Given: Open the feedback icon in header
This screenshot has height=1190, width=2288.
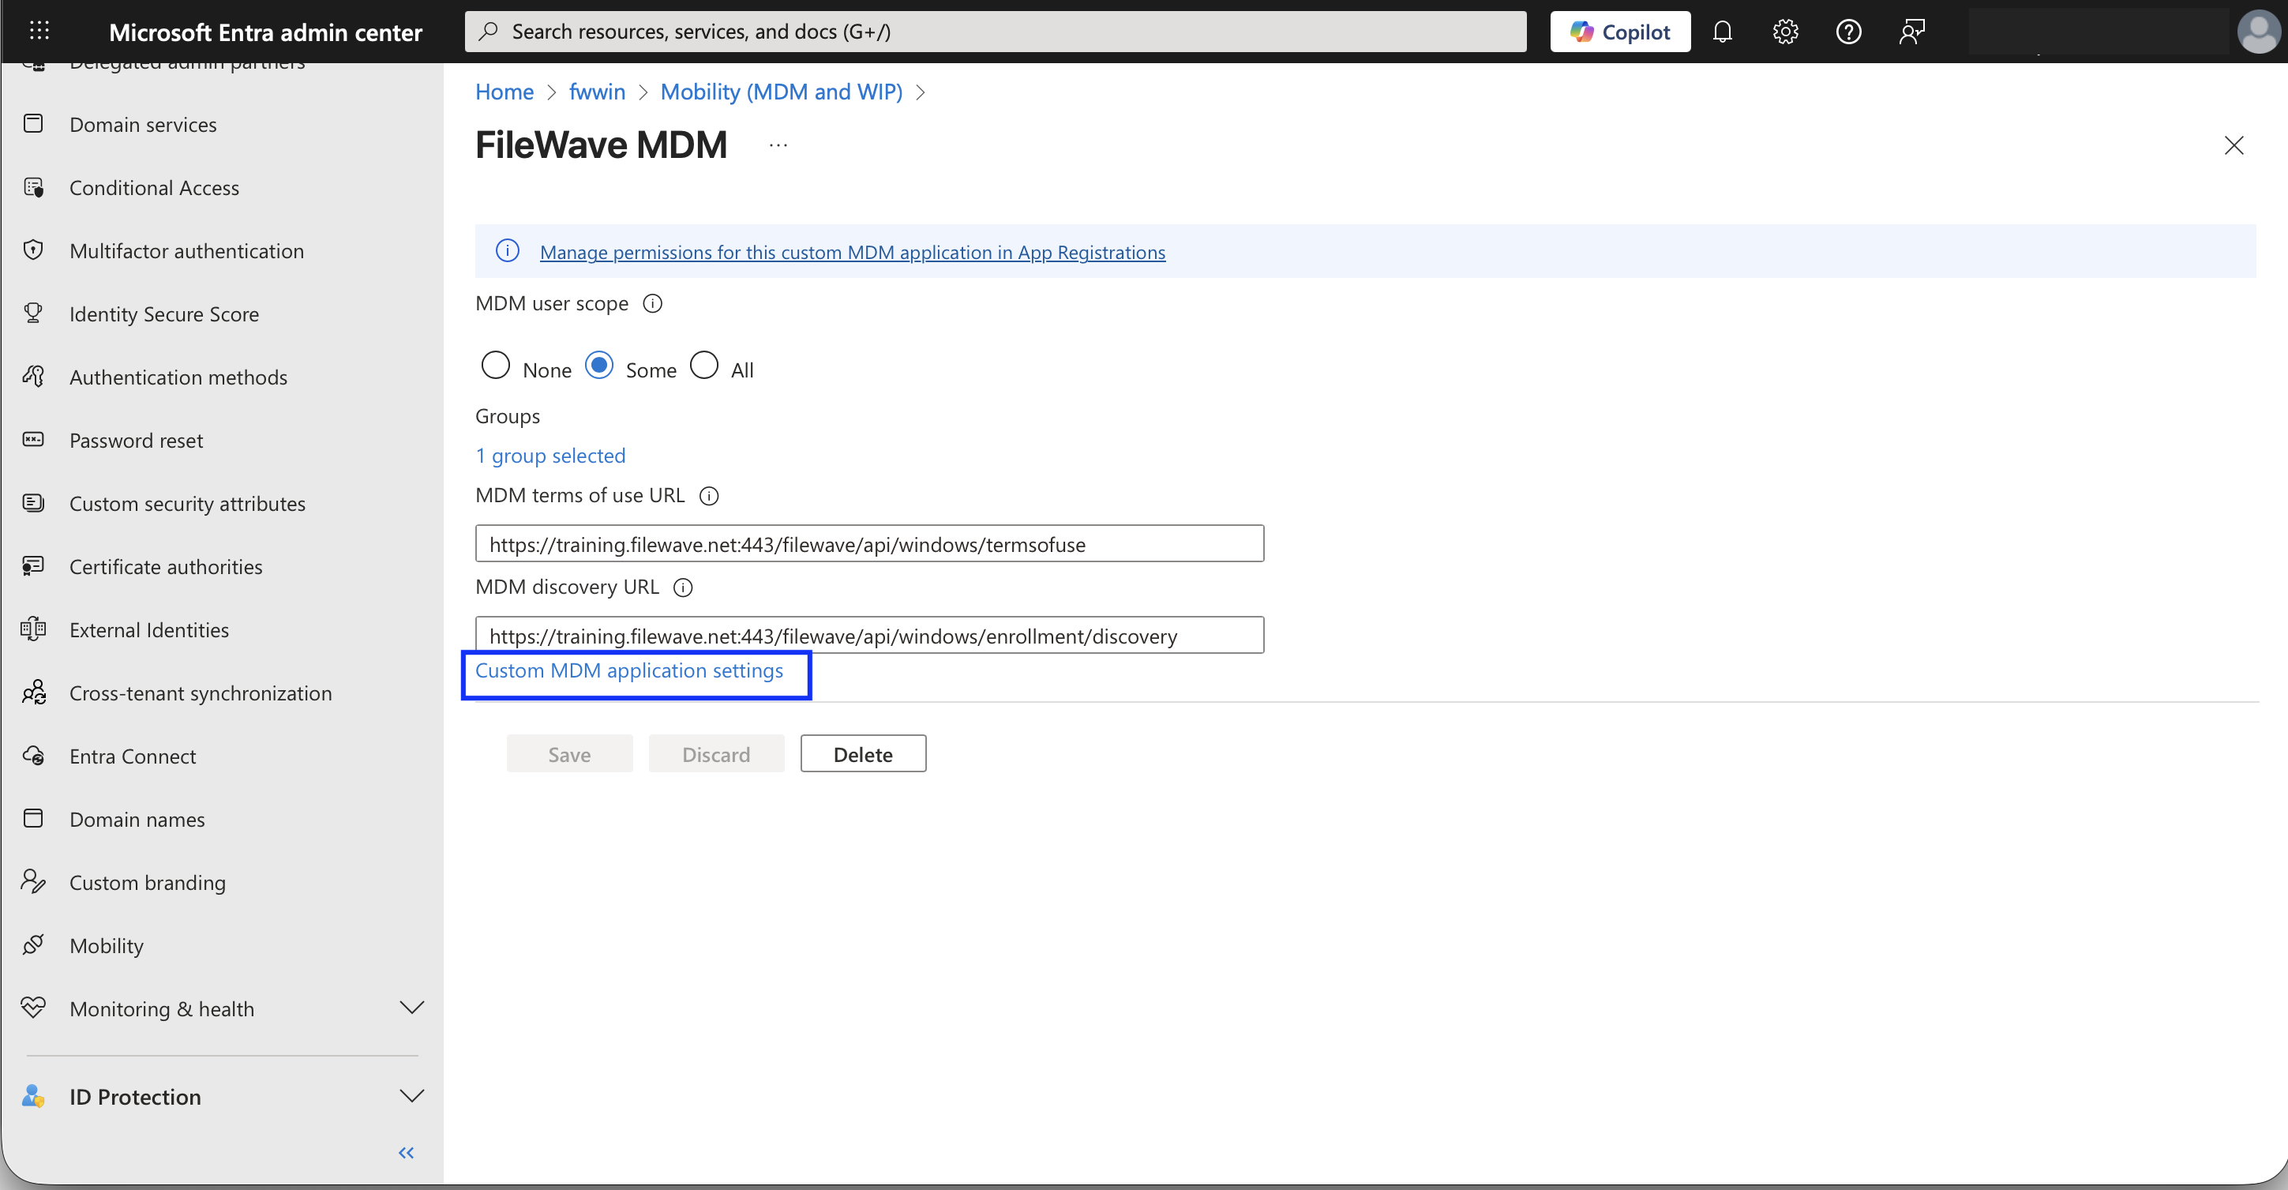Looking at the screenshot, I should [x=1911, y=32].
